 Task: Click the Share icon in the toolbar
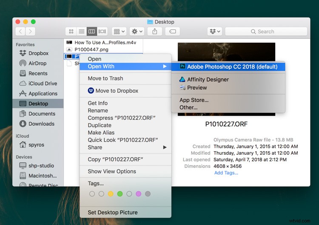click(x=155, y=31)
